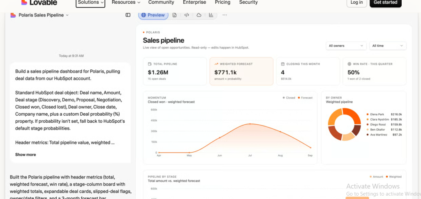
Task: Select the Total Pipeline metric card
Action: pyautogui.click(x=175, y=71)
